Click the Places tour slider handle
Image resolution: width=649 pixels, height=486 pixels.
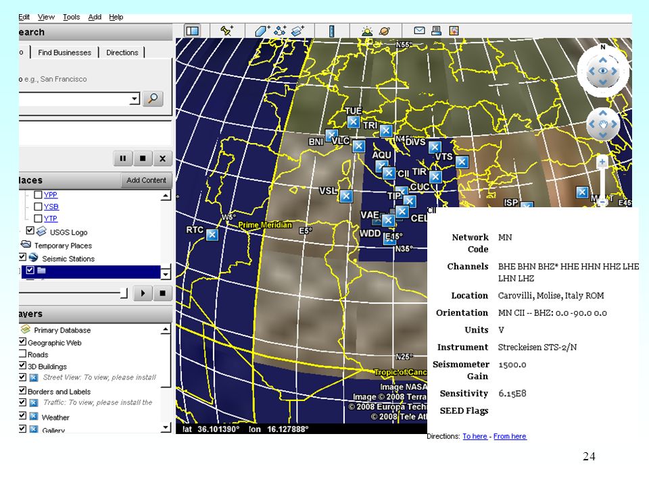(x=123, y=293)
